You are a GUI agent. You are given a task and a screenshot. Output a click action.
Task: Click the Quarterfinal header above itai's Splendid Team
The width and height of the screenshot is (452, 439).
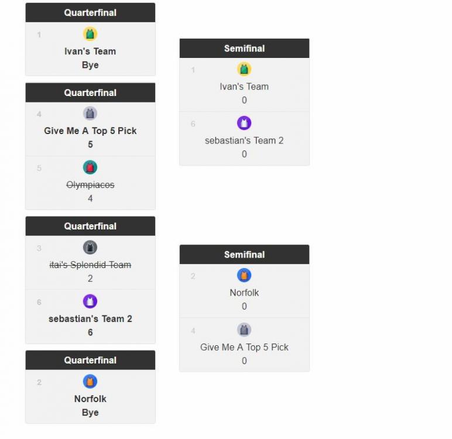pos(90,227)
